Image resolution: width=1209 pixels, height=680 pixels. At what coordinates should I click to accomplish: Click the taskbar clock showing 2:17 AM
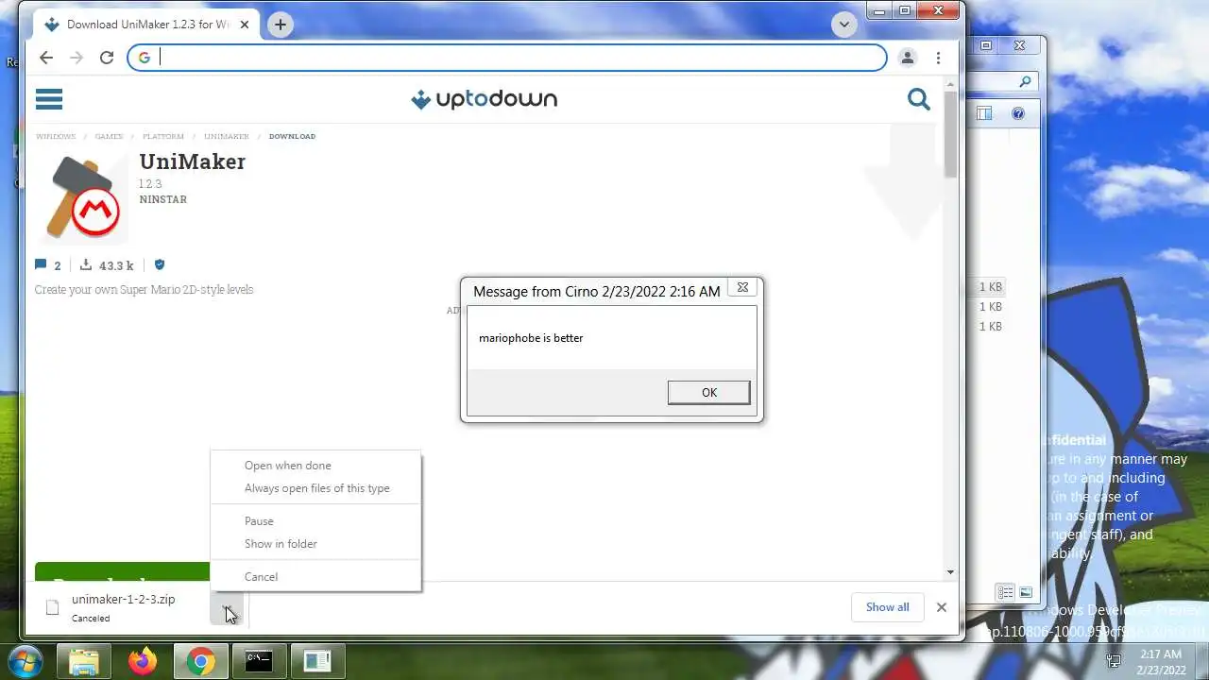(x=1160, y=661)
